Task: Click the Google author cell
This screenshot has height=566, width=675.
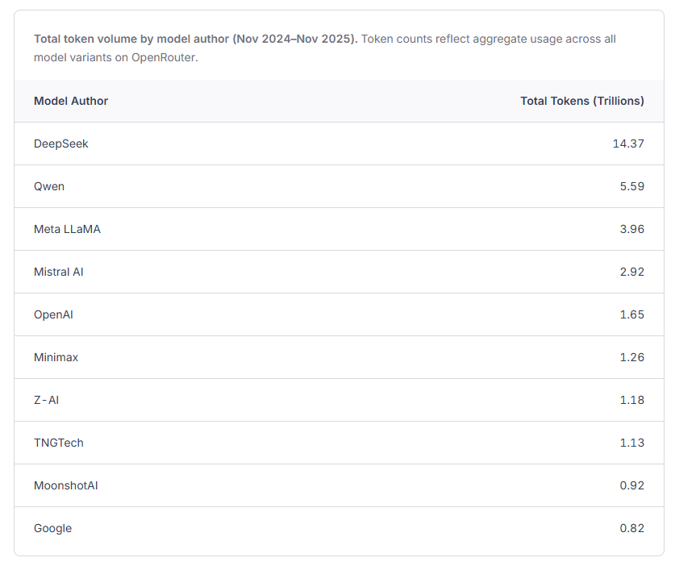Action: 52,528
